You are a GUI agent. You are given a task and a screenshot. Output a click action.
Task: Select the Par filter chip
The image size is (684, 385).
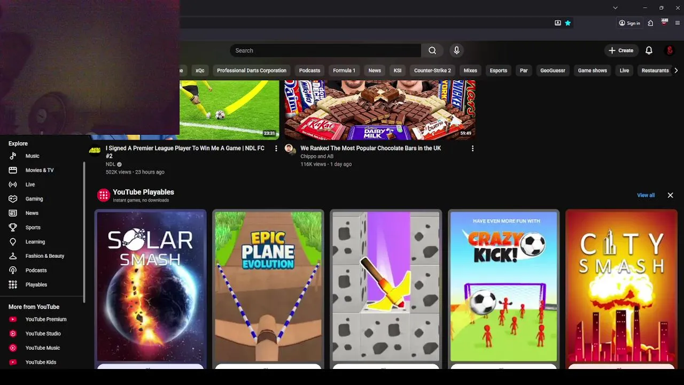coord(524,71)
